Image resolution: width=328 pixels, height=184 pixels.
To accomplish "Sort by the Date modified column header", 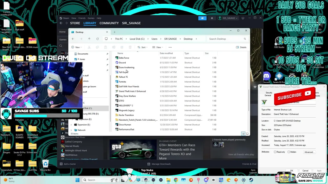I will [166, 53].
